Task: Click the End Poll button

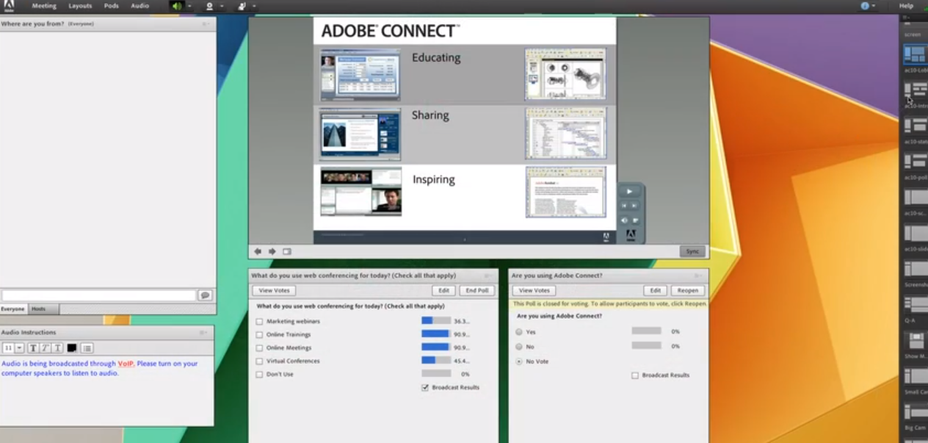Action: 476,290
